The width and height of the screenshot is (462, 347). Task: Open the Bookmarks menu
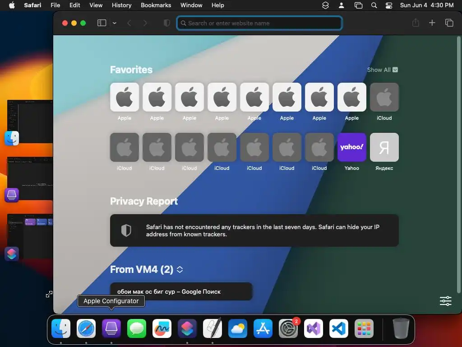pyautogui.click(x=156, y=5)
